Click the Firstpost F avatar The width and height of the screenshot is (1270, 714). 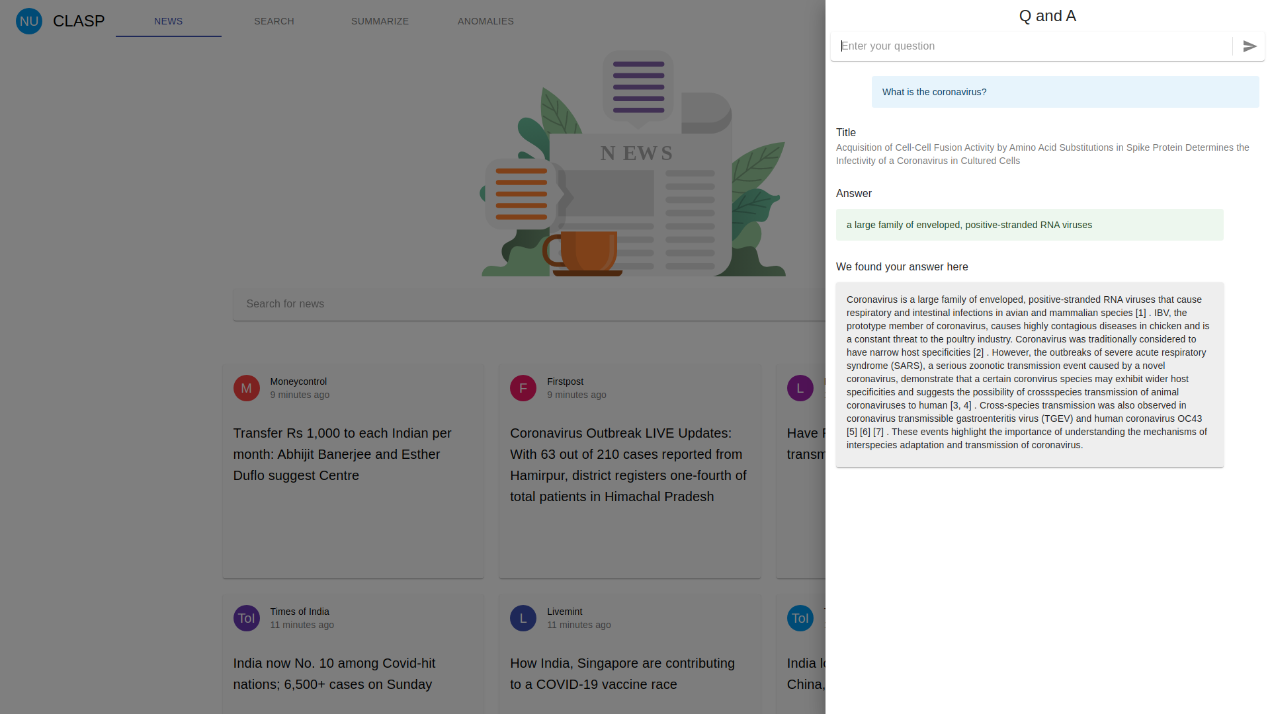click(523, 388)
